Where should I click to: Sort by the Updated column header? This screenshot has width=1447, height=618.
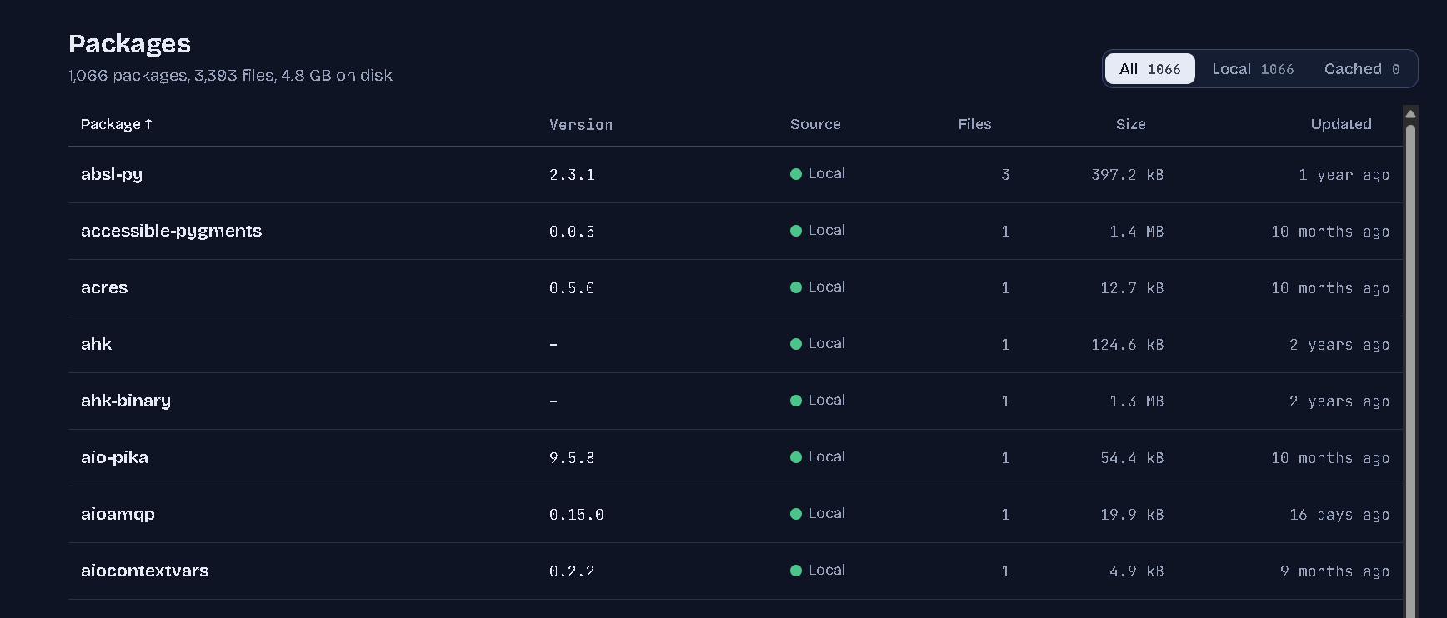pos(1341,124)
